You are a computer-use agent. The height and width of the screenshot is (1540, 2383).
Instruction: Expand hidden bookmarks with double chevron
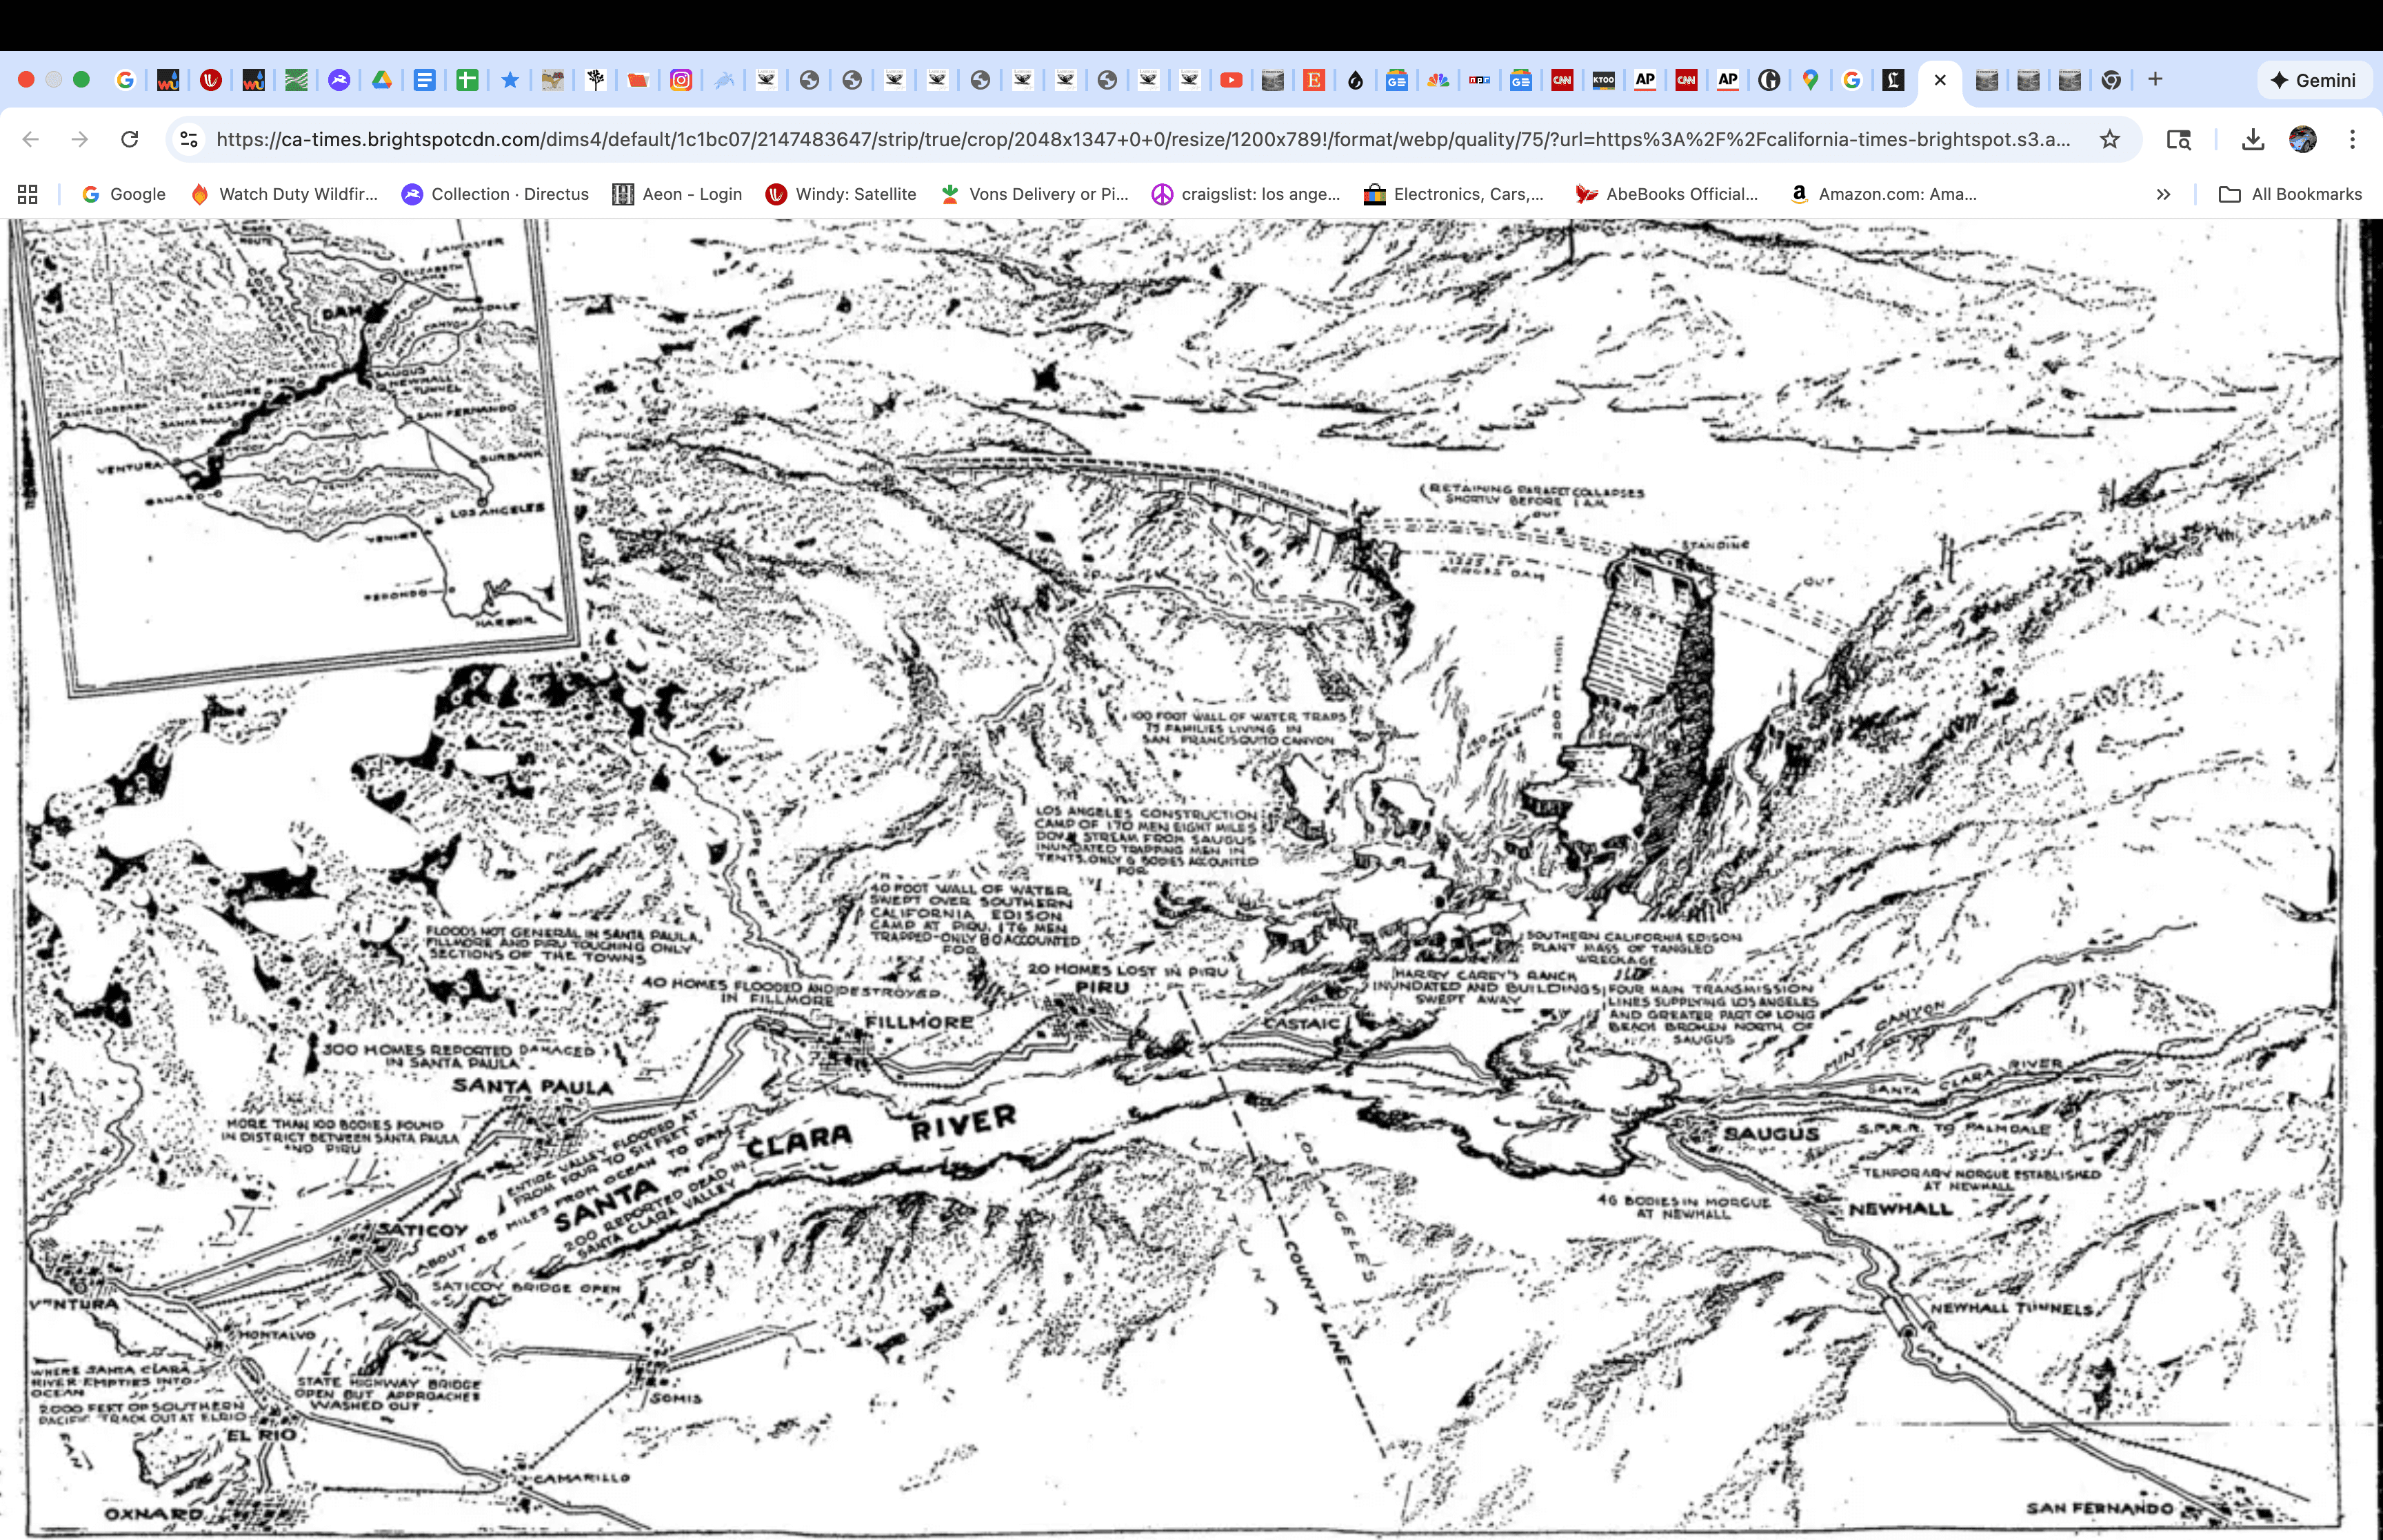2163,194
